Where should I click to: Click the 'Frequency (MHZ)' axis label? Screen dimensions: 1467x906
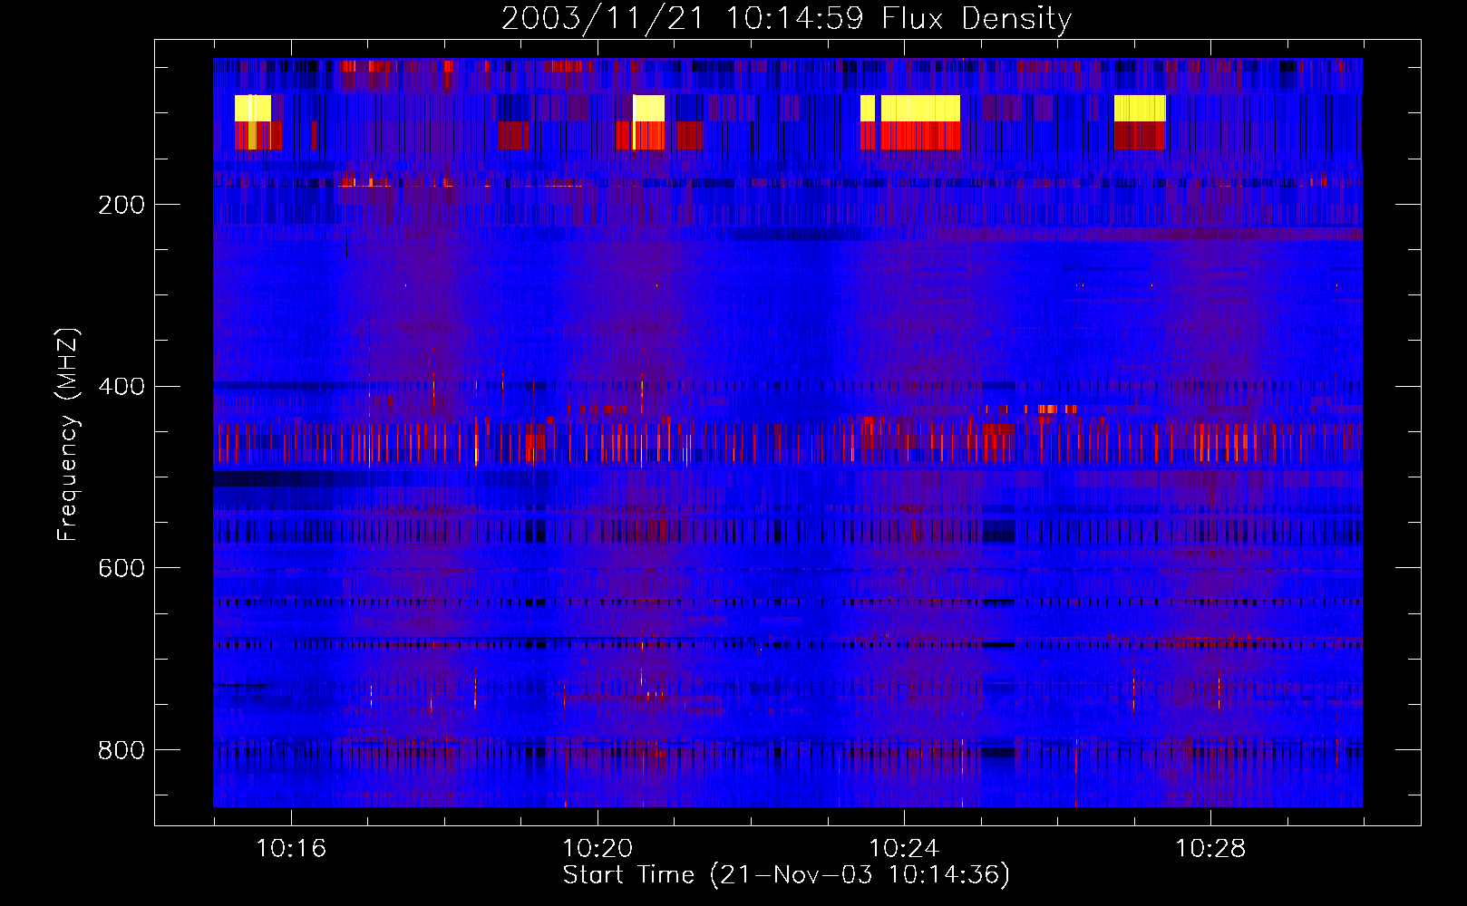[68, 435]
